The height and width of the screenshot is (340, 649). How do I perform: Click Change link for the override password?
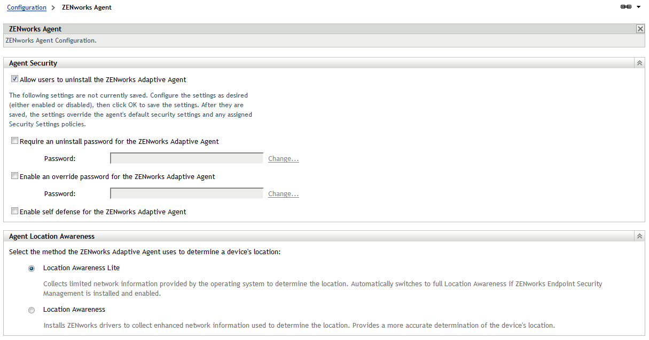283,194
